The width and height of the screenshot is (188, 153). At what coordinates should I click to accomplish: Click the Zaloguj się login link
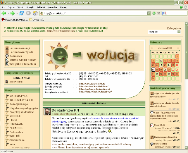click(174, 28)
